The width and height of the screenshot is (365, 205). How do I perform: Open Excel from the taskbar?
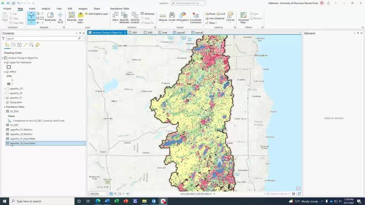116,201
